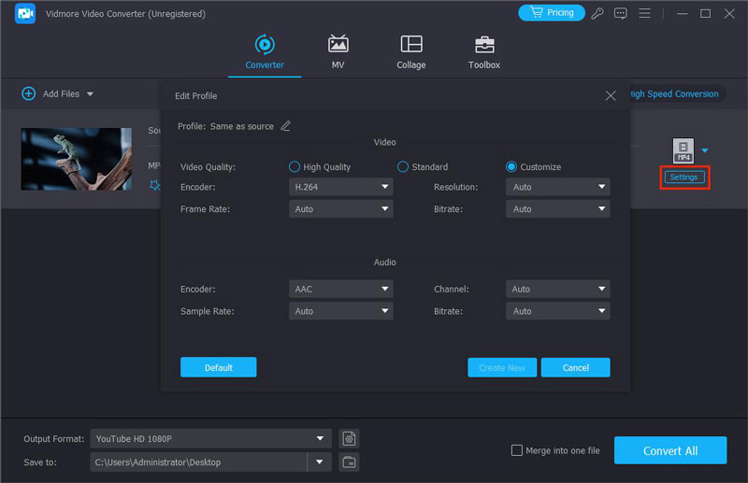This screenshot has height=483, width=748.
Task: Open the Resolution dropdown
Action: point(557,187)
